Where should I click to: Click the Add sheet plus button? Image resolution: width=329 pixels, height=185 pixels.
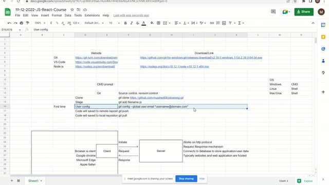(x=12, y=180)
